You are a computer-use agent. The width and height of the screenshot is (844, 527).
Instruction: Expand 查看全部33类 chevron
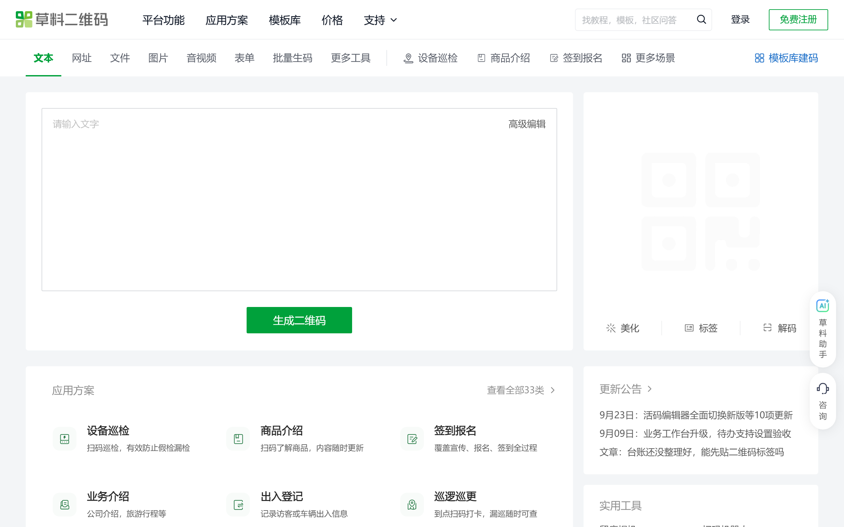click(x=553, y=390)
